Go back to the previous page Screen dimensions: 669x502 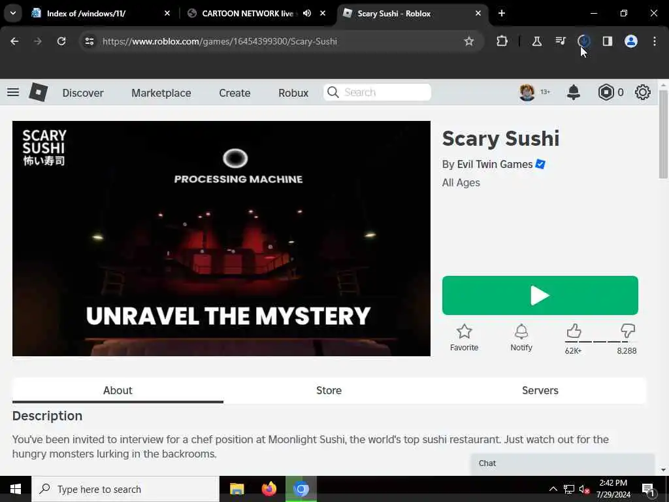(x=14, y=41)
